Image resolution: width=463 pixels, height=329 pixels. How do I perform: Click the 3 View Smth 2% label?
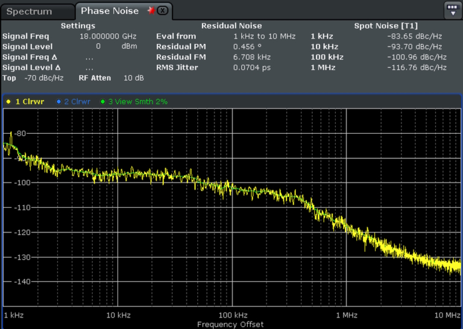[137, 102]
